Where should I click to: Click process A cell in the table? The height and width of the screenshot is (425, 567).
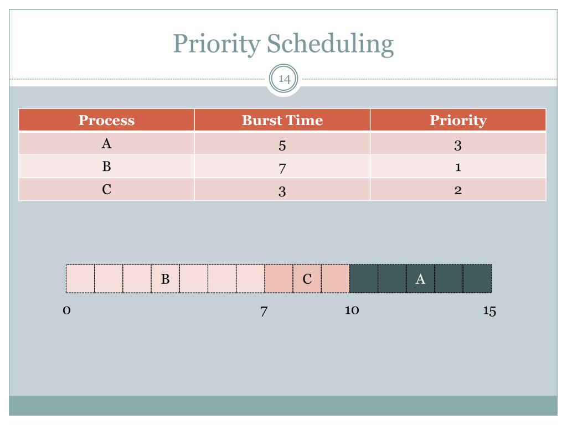[x=106, y=143]
